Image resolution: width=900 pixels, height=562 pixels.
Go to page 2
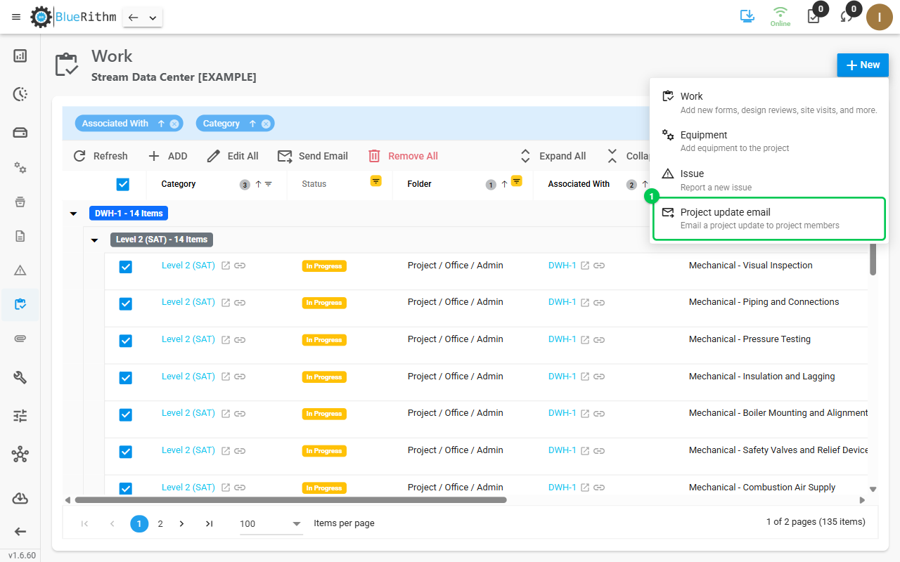(x=160, y=523)
